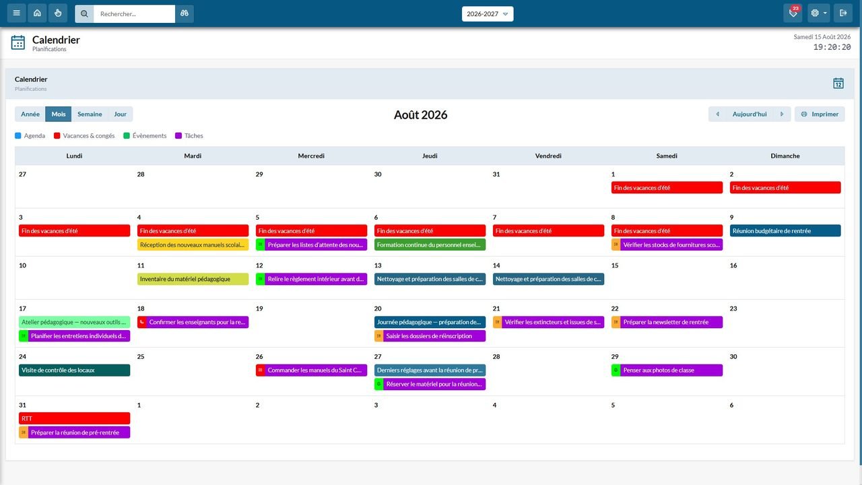Open advanced search with binoculars icon
The image size is (862, 485).
[x=185, y=13]
